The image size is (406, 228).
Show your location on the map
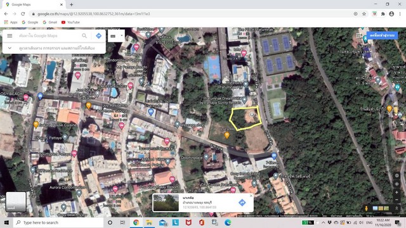[396, 175]
